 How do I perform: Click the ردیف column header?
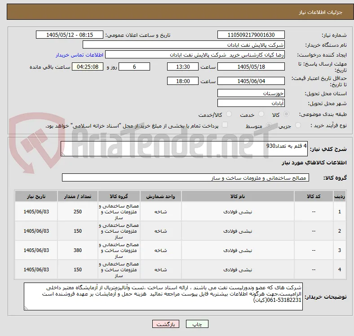(x=340, y=196)
